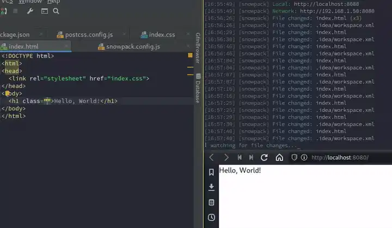The image size is (392, 228).
Task: Switch to the postcss.config.js editor tab
Action: tap(90, 34)
